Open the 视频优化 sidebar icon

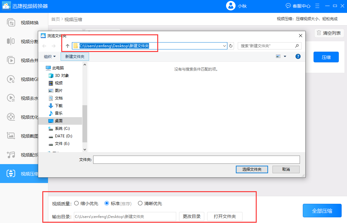tap(11, 117)
